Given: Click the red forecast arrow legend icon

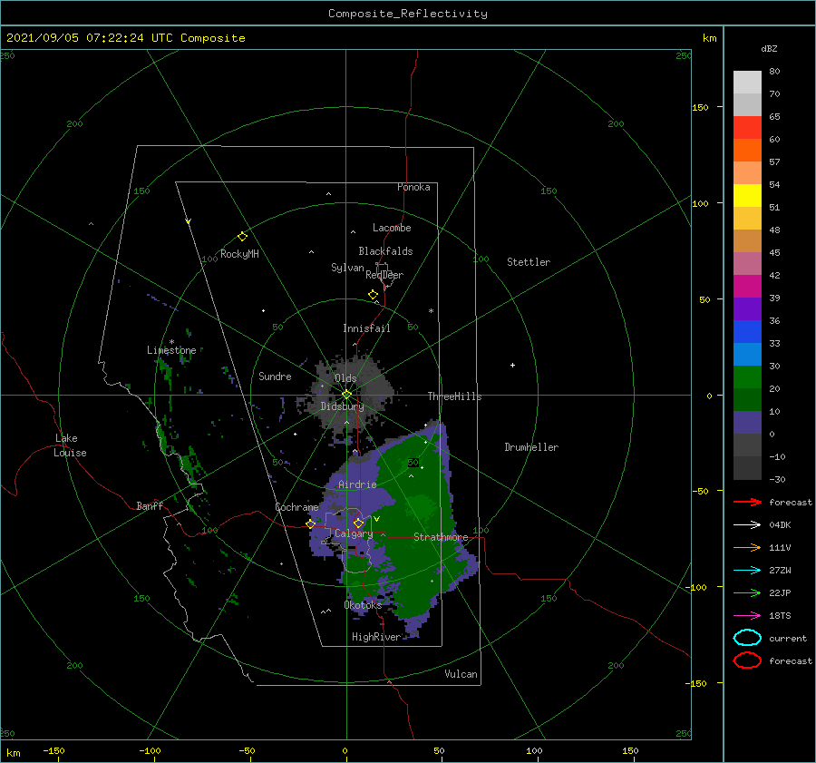Looking at the screenshot, I should click(x=747, y=502).
